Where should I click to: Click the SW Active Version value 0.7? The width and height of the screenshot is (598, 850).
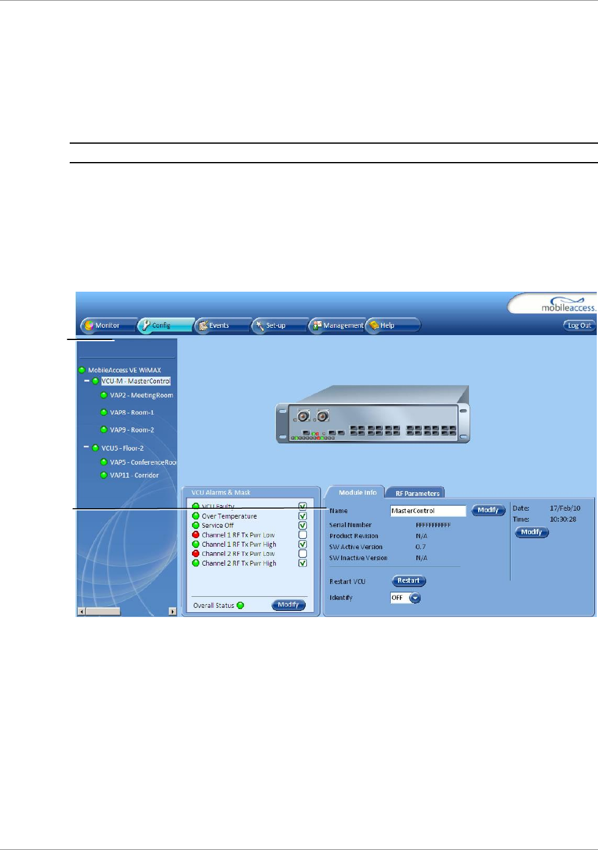pos(421,547)
